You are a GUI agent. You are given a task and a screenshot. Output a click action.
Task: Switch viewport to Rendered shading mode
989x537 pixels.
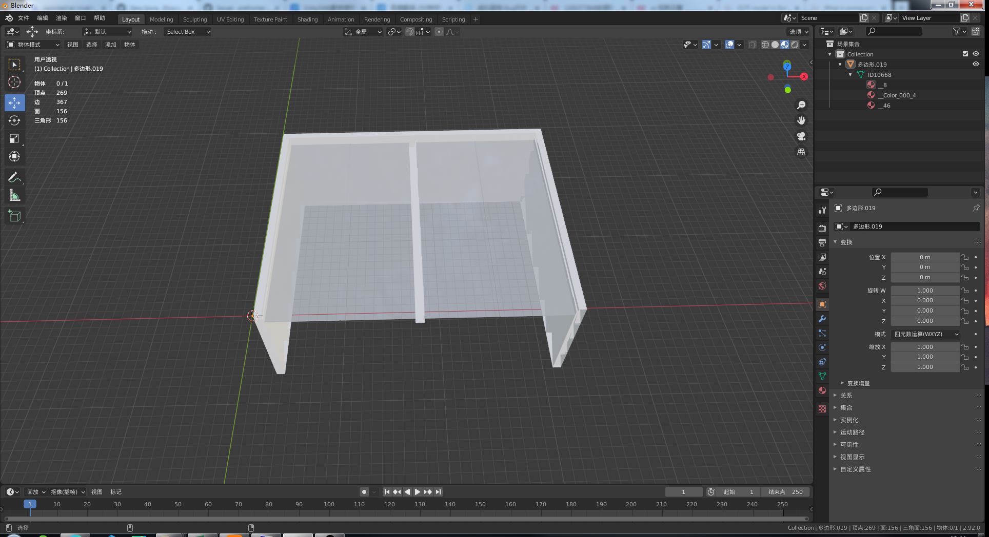point(794,45)
